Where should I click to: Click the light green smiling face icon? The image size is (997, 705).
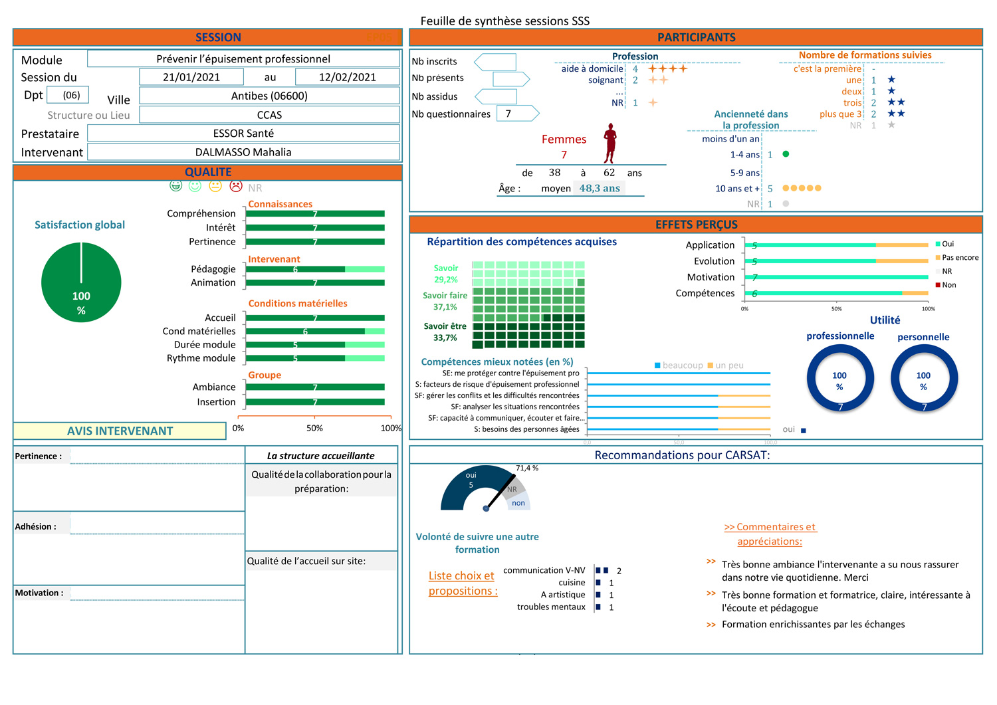point(195,186)
